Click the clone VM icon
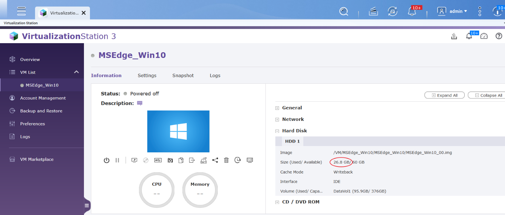 pos(181,160)
